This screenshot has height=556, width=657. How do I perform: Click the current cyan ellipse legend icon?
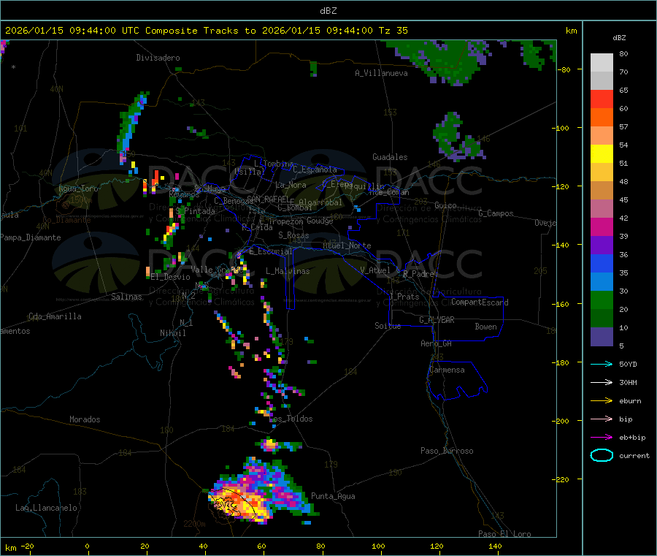(x=602, y=455)
